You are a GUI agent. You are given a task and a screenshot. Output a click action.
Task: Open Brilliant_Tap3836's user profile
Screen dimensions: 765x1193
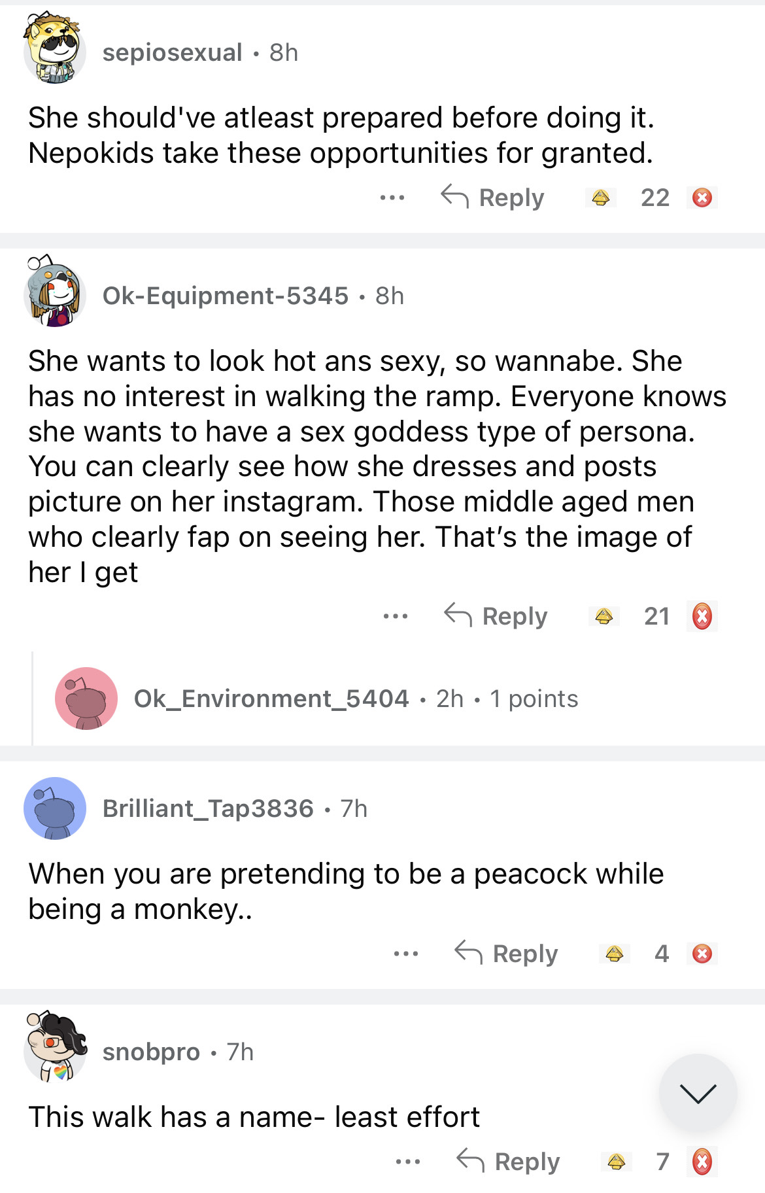pyautogui.click(x=208, y=809)
